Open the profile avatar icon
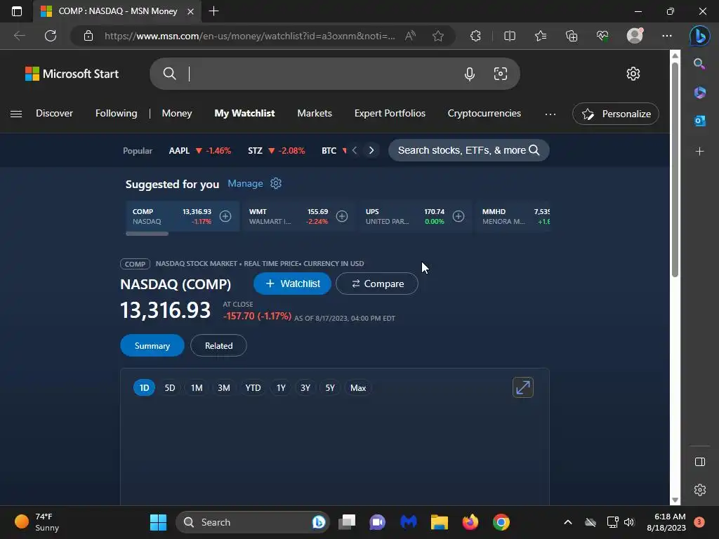The image size is (719, 539). (635, 36)
